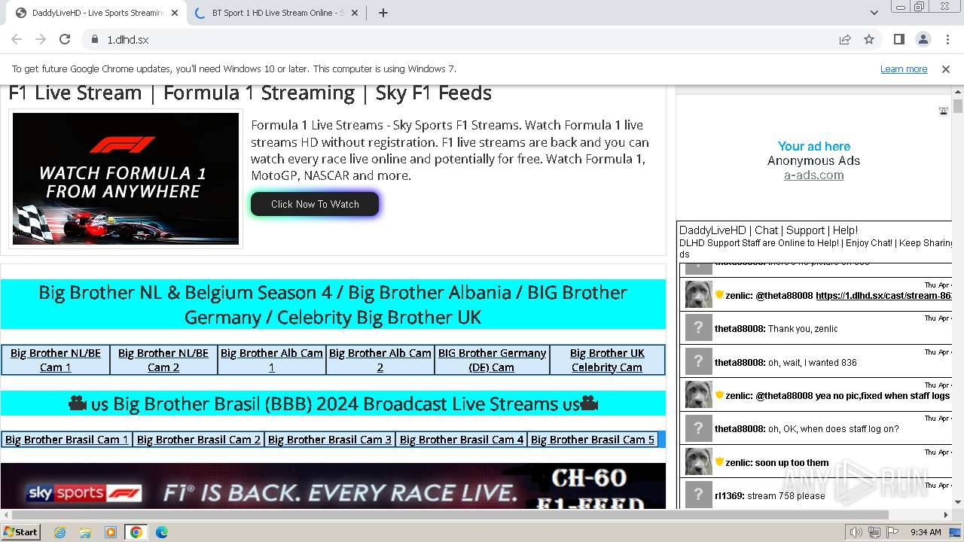This screenshot has width=964, height=542.
Task: Open zenlic's shared stream link in chat
Action: pyautogui.click(x=884, y=296)
